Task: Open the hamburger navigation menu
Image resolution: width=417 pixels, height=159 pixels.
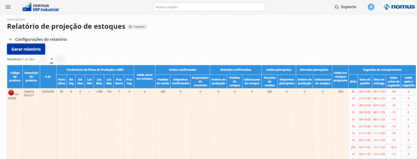Action: (x=8, y=7)
